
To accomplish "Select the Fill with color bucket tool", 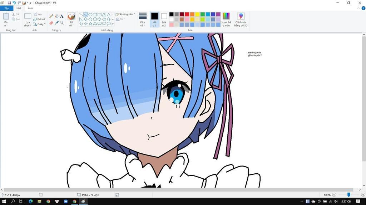I will click(x=56, y=16).
